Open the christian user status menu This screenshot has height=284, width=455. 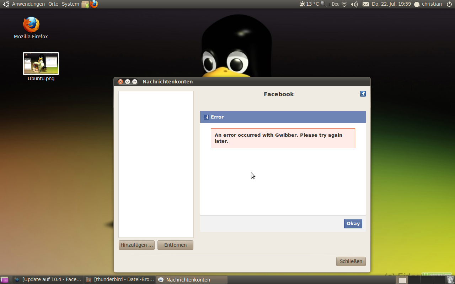coord(428,4)
